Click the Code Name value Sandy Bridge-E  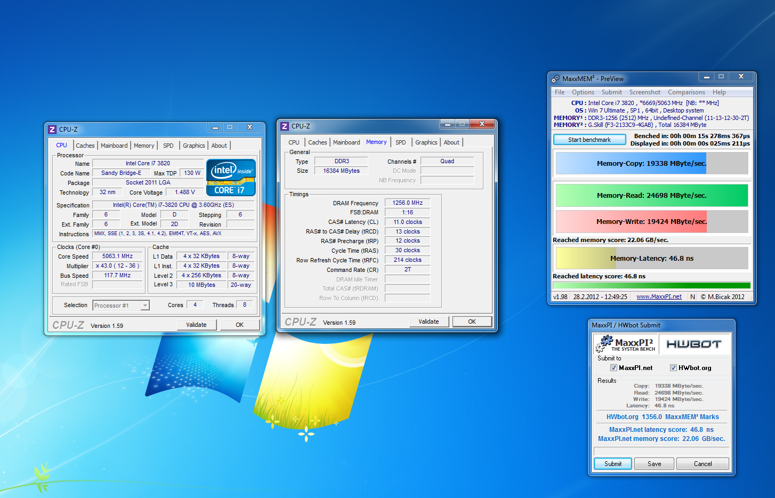pos(121,173)
